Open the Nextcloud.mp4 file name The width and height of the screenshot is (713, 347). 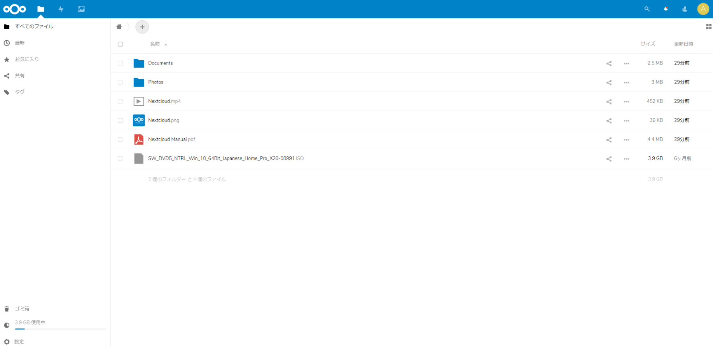coord(164,101)
